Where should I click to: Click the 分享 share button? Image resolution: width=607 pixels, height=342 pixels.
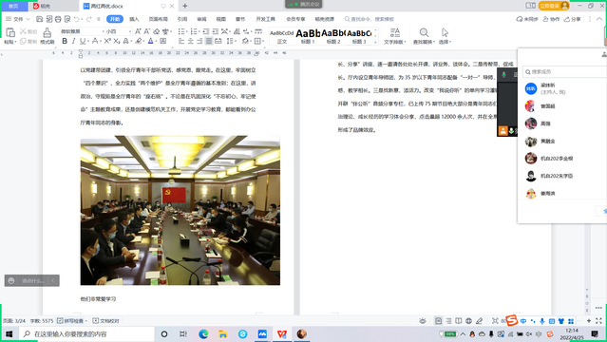coord(573,19)
